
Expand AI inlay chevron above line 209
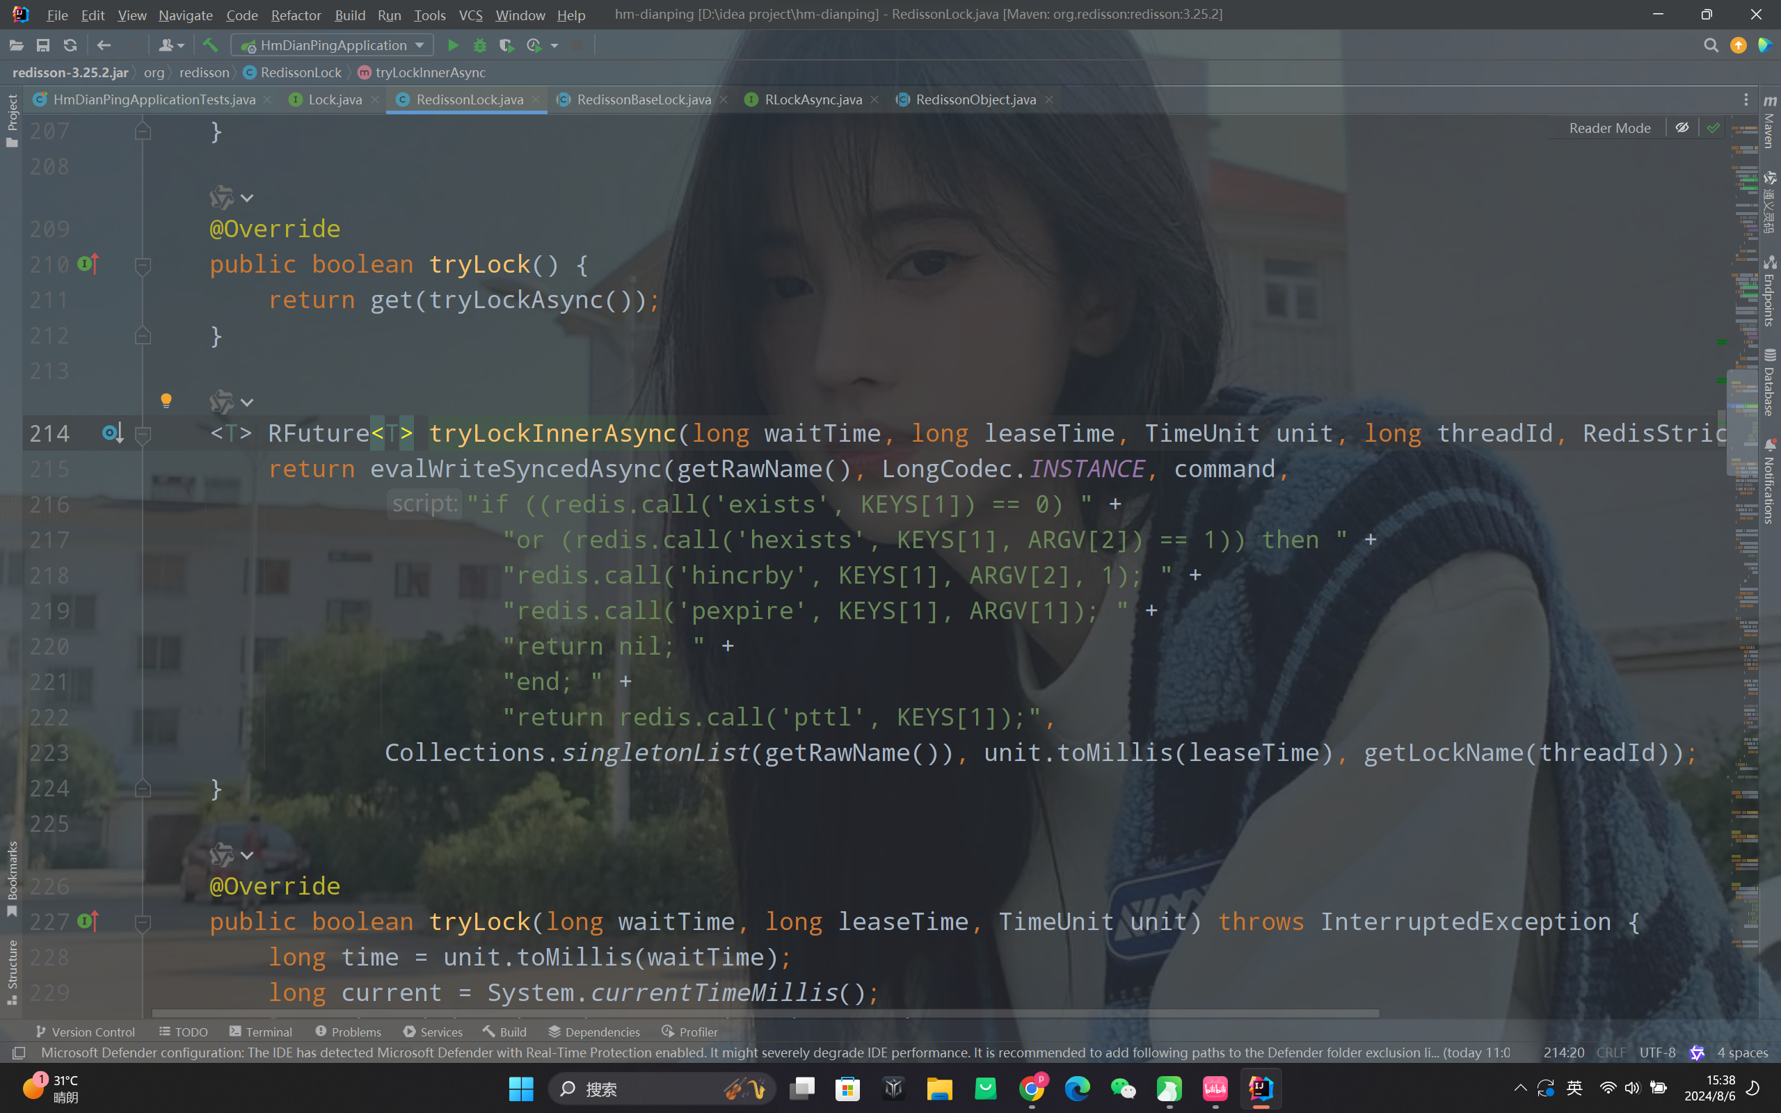(x=247, y=198)
